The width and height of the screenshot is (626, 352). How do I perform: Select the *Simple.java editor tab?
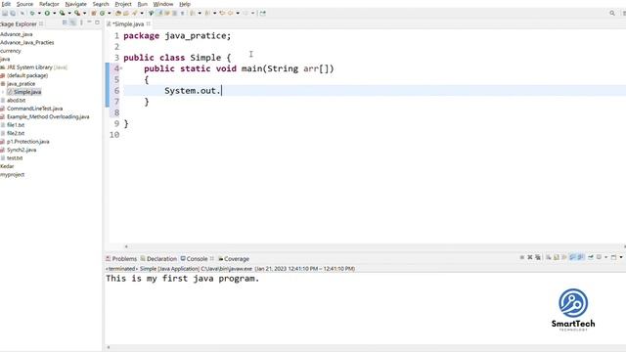128,23
